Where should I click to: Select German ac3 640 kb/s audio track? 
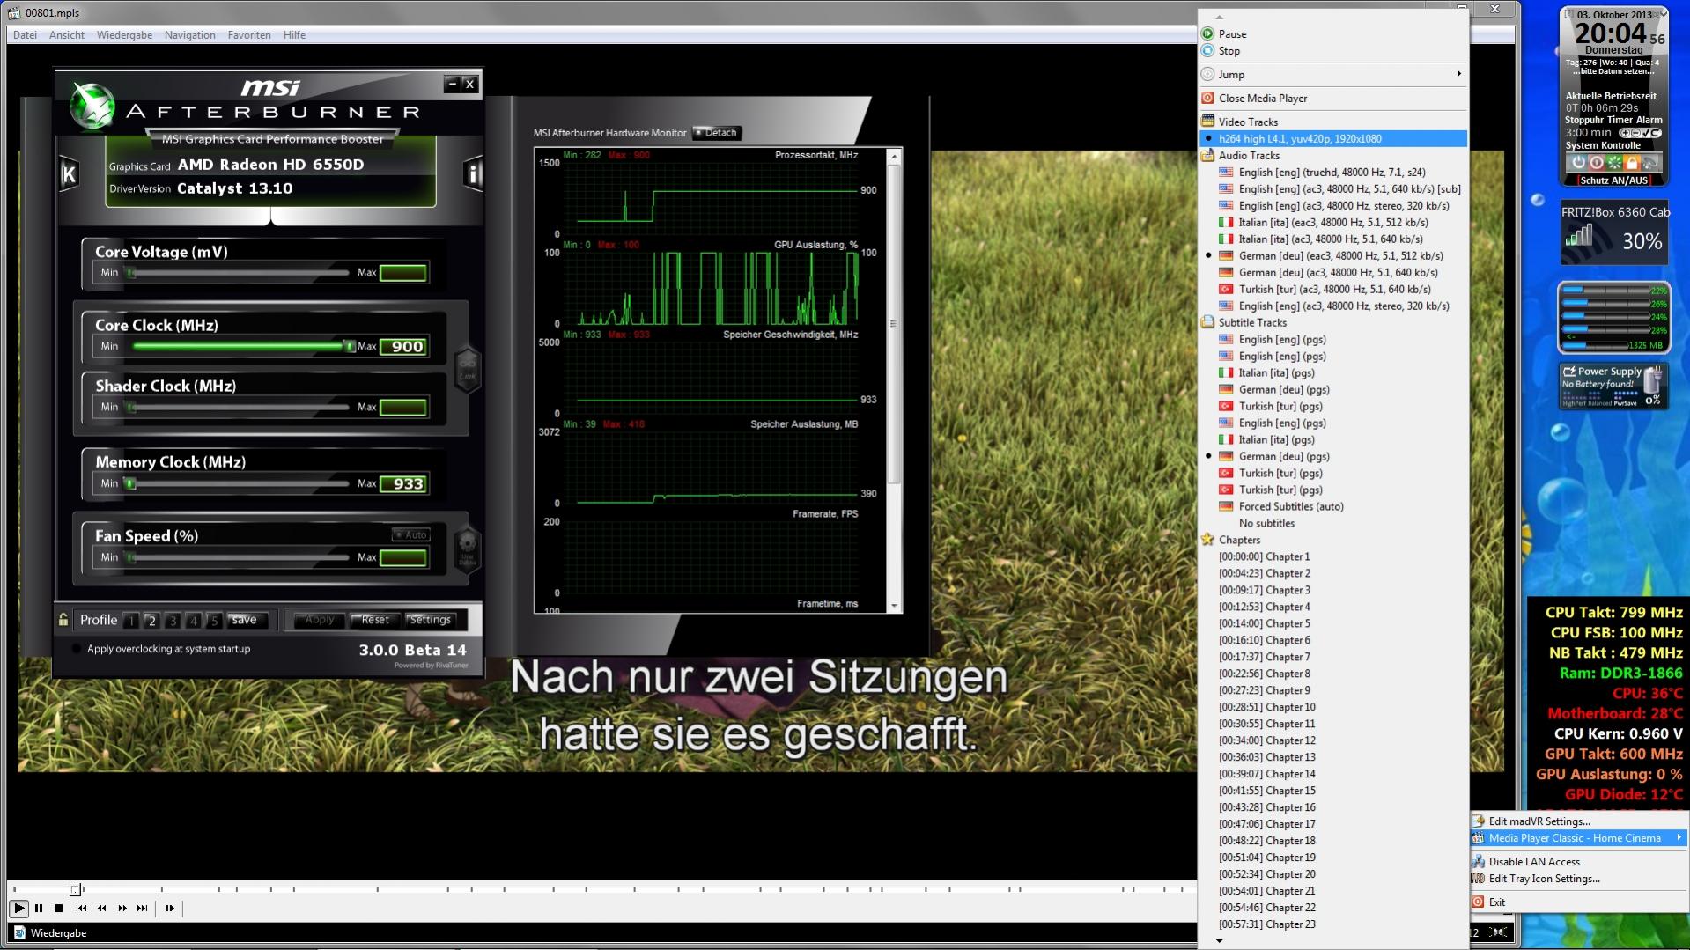[x=1334, y=272]
